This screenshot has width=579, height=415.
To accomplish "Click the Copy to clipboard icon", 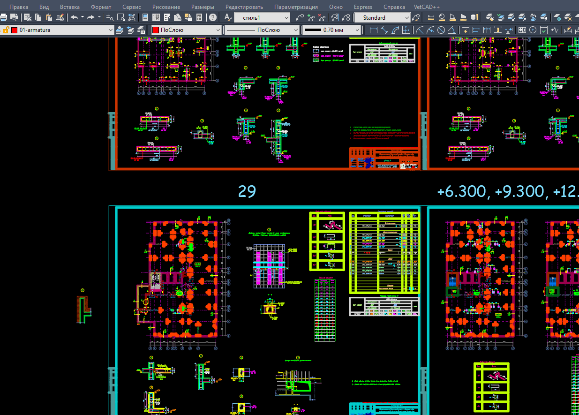I will [38, 17].
